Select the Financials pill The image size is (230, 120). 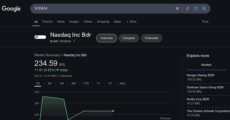click(151, 38)
